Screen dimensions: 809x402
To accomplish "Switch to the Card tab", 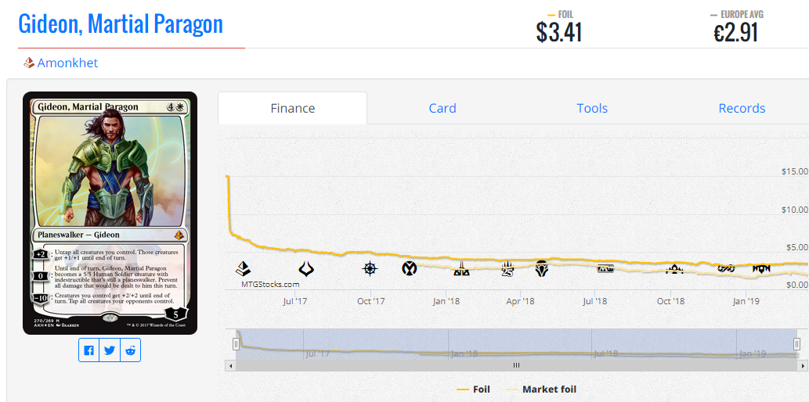I will tap(442, 108).
